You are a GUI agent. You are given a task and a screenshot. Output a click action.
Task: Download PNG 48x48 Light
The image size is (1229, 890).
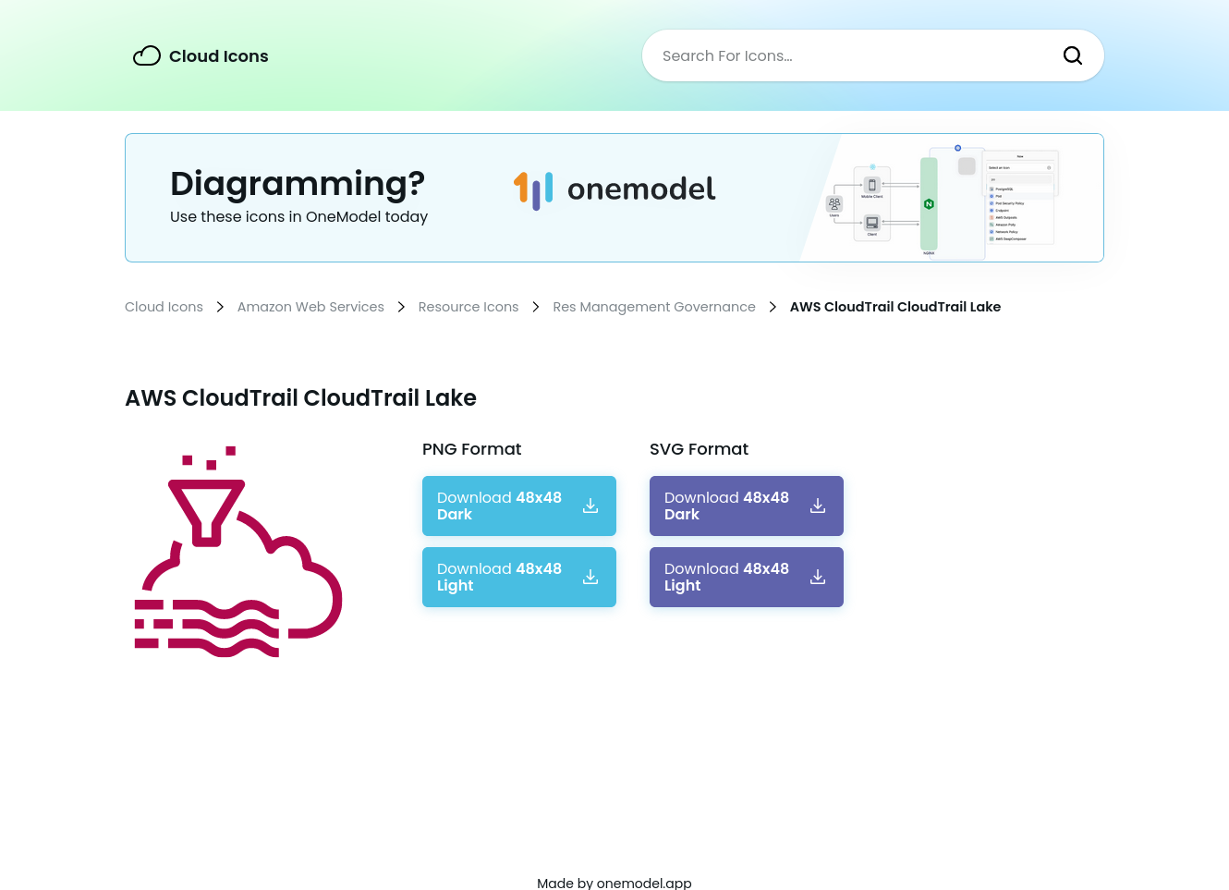[519, 577]
